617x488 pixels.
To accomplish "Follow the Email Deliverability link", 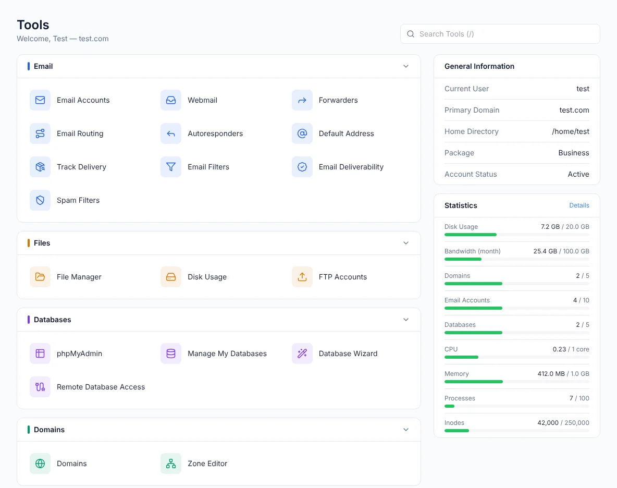I will tap(351, 167).
